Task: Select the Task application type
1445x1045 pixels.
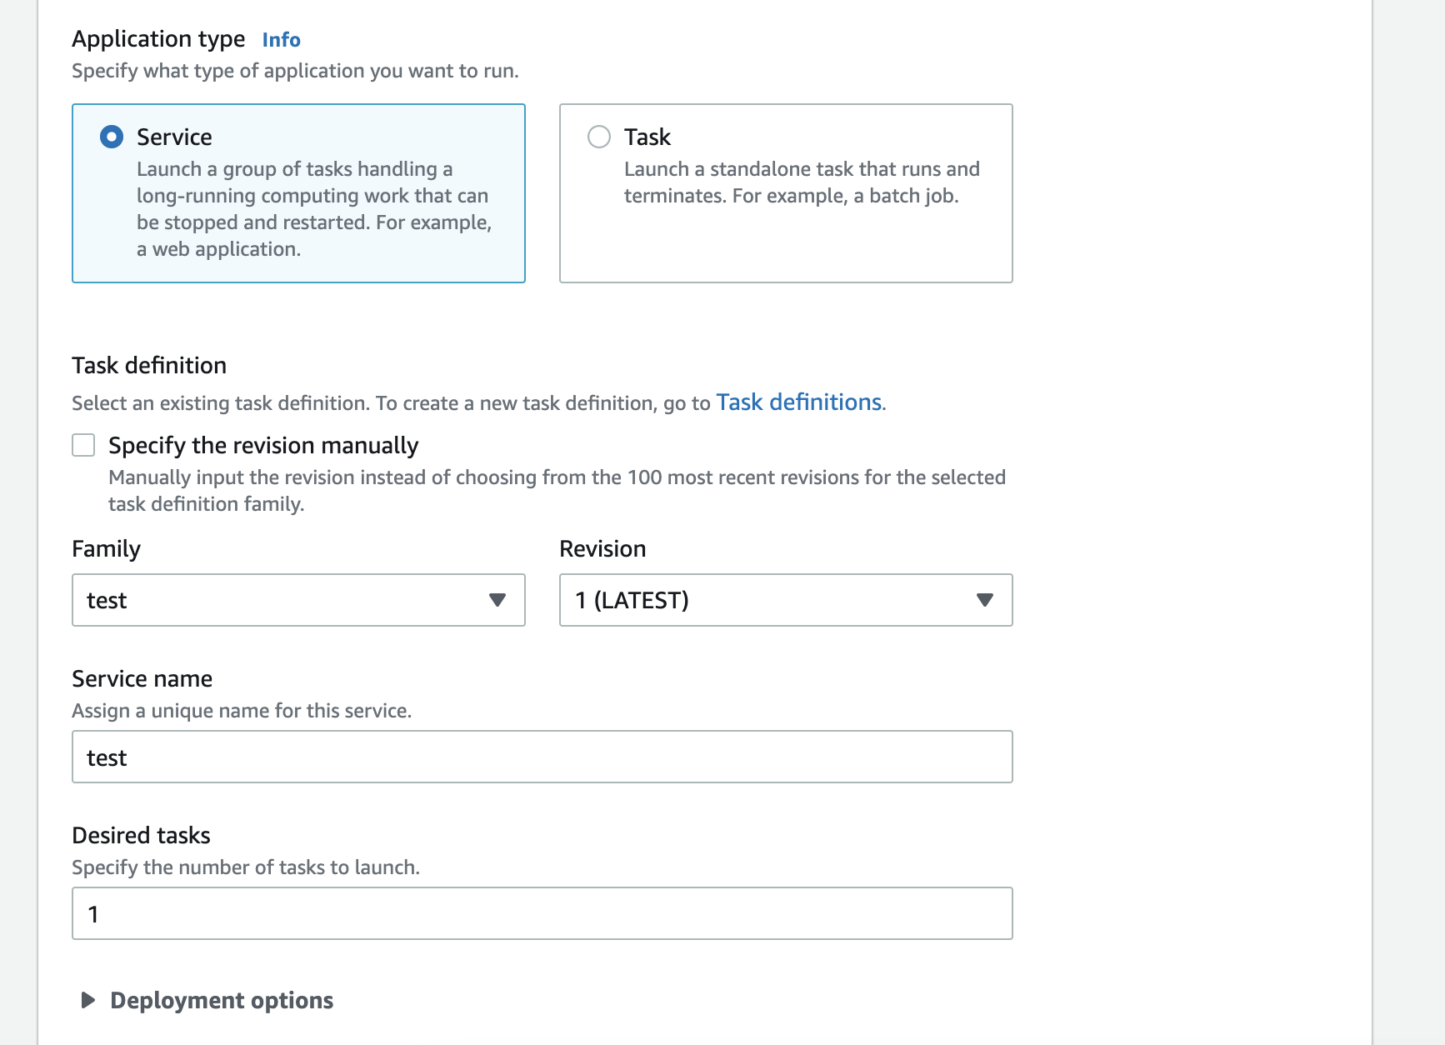Action: click(x=598, y=136)
